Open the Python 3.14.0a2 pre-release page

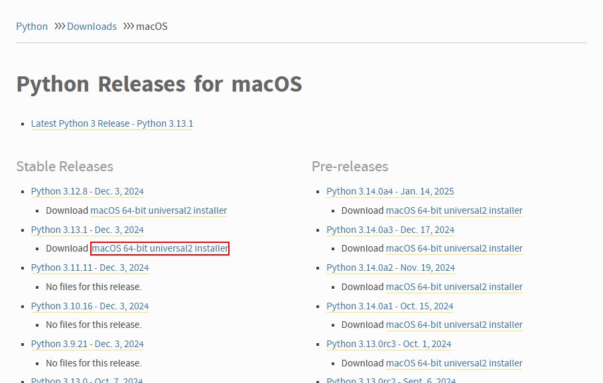(390, 268)
